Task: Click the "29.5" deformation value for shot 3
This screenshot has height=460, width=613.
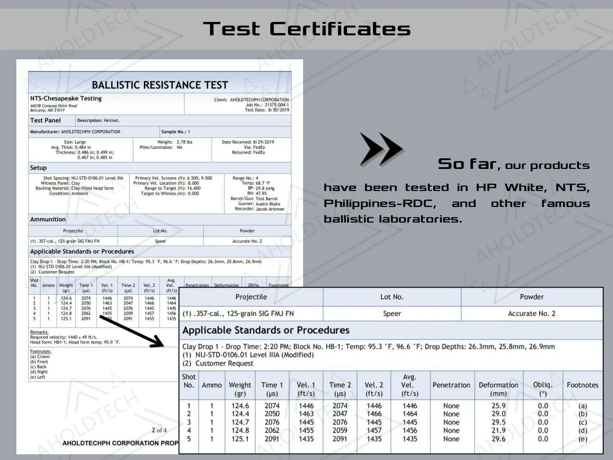Action: point(498,422)
